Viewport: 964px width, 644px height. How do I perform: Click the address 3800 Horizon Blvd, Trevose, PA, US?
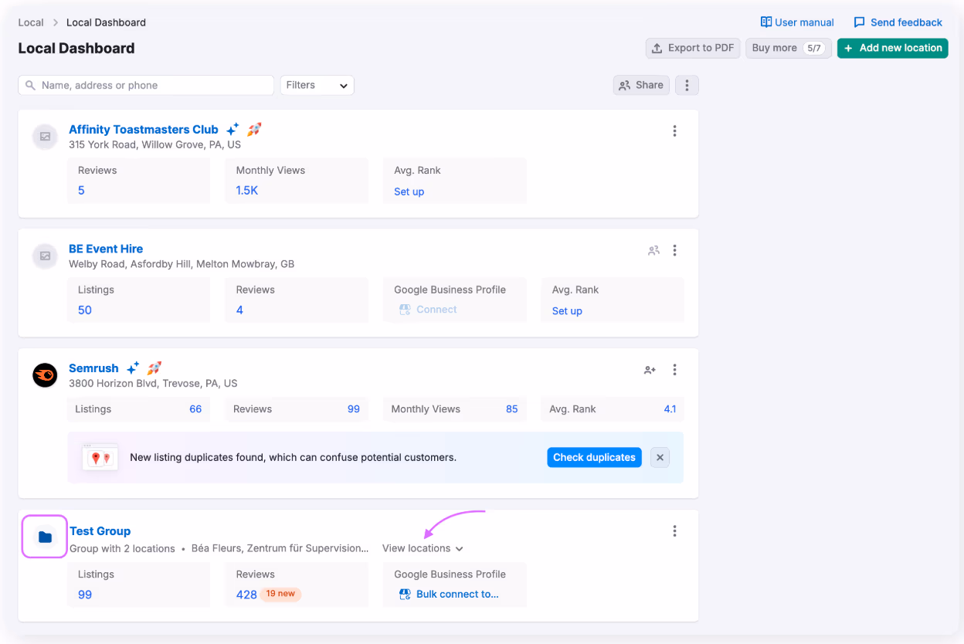(x=153, y=383)
